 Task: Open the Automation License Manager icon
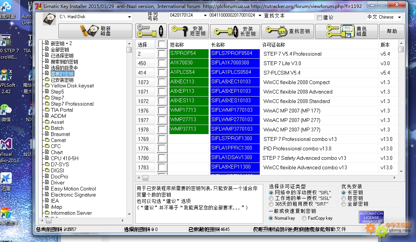tap(371, 217)
